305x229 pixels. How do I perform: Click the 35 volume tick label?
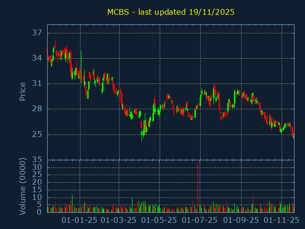tap(37, 159)
